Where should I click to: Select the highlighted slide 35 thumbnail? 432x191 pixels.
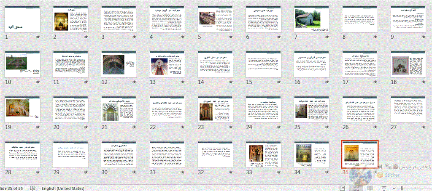point(360,154)
